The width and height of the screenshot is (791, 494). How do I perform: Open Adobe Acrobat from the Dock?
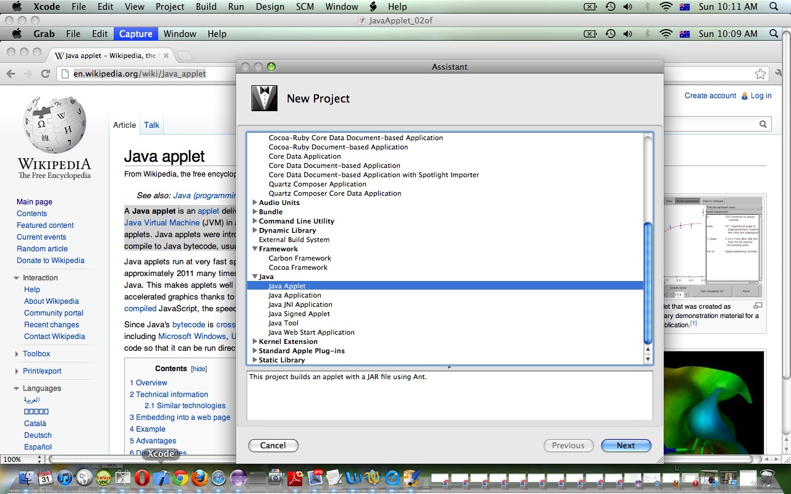coord(295,480)
